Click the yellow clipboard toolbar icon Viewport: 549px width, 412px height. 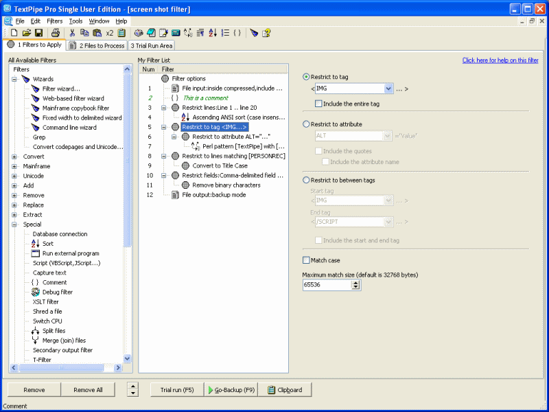pos(121,33)
